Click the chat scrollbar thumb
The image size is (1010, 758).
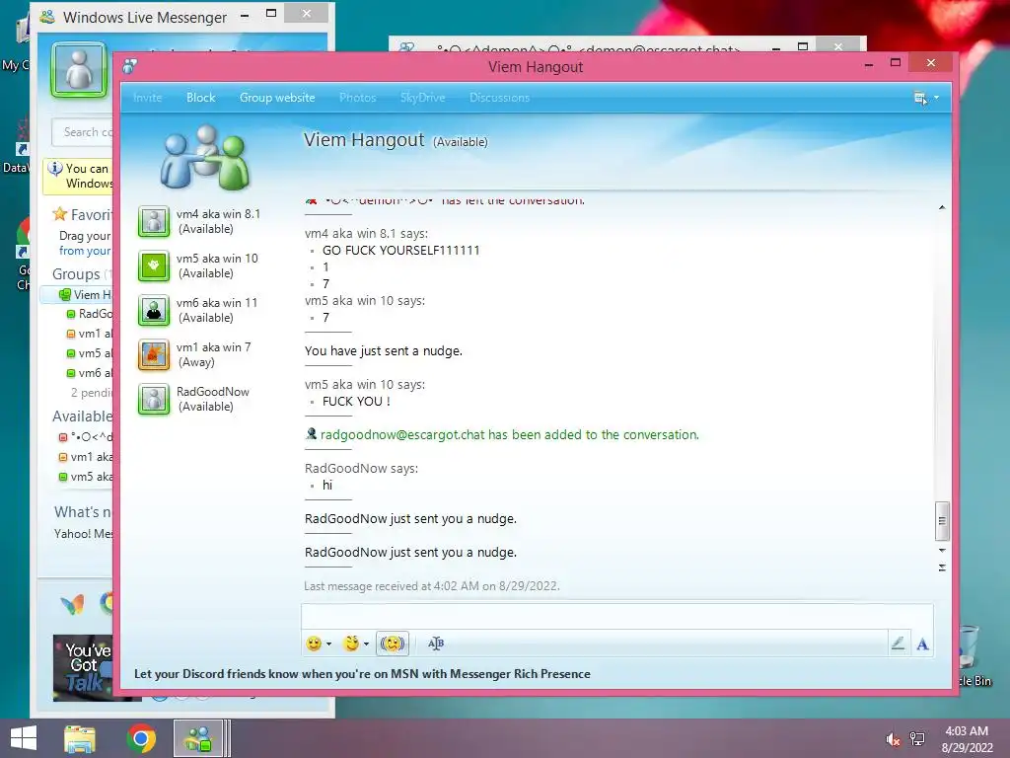[x=942, y=521]
